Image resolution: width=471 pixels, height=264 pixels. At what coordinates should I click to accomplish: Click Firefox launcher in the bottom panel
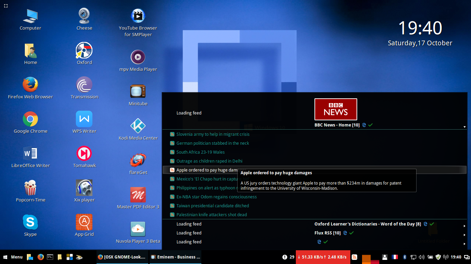[x=40, y=257]
